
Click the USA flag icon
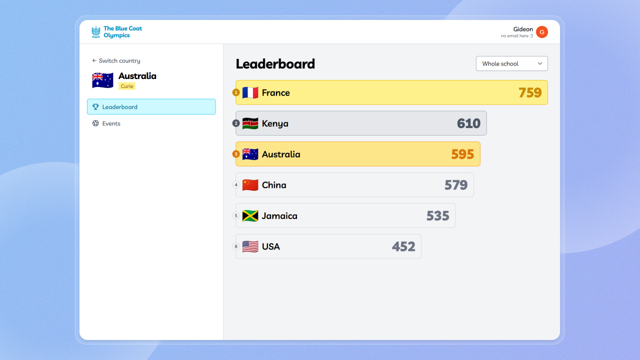[x=250, y=246]
